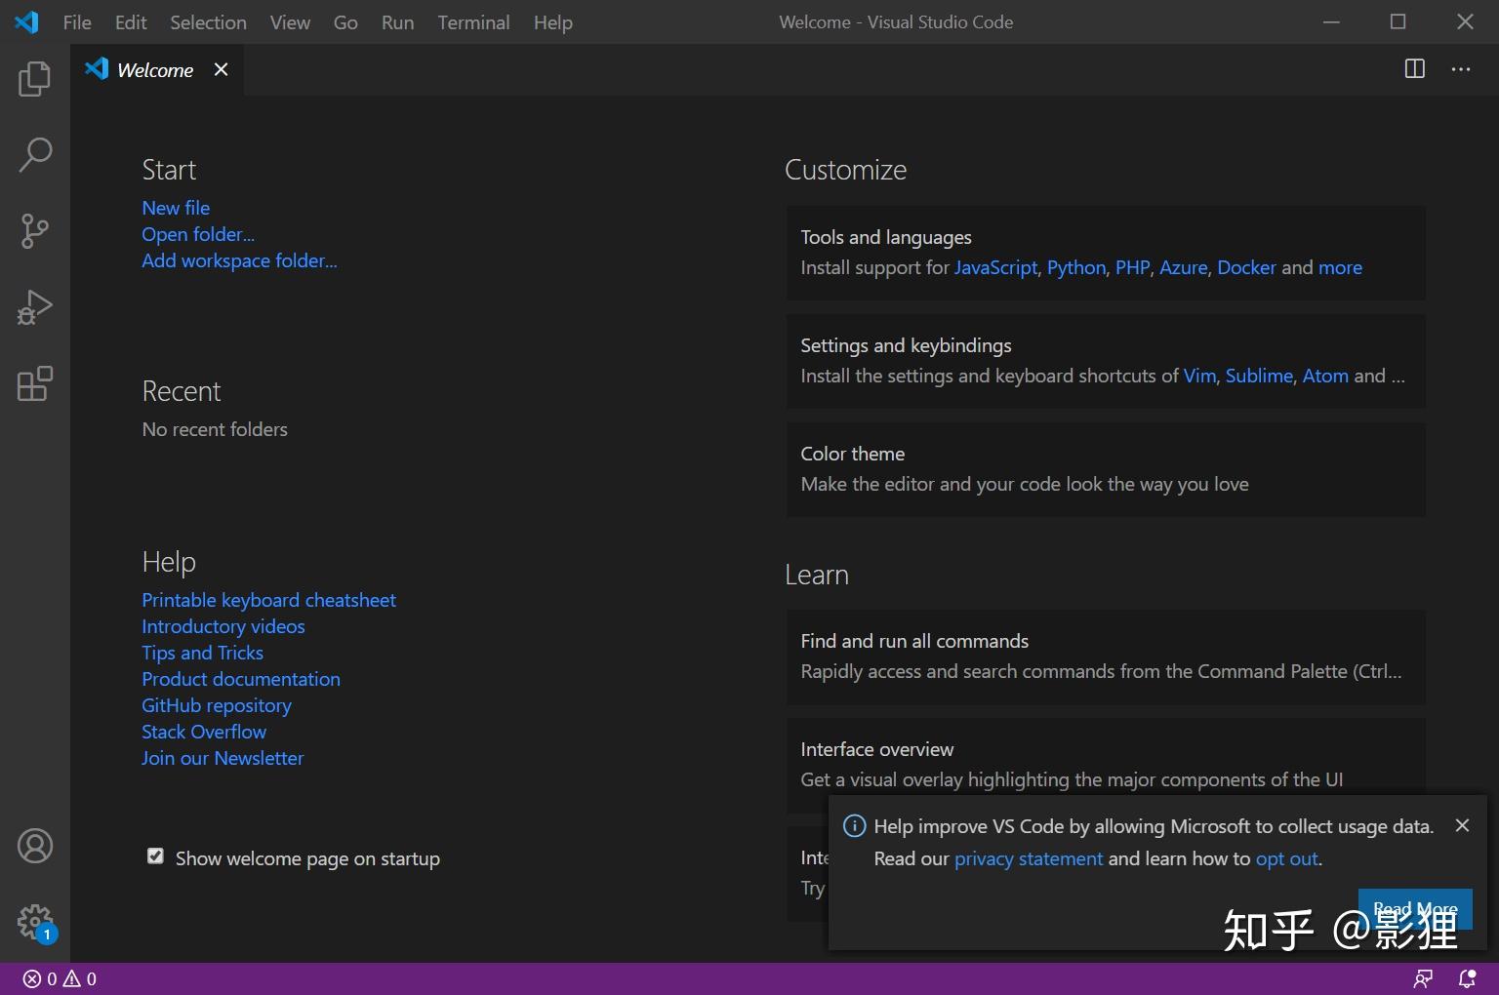Select the Source Control icon

click(x=34, y=231)
